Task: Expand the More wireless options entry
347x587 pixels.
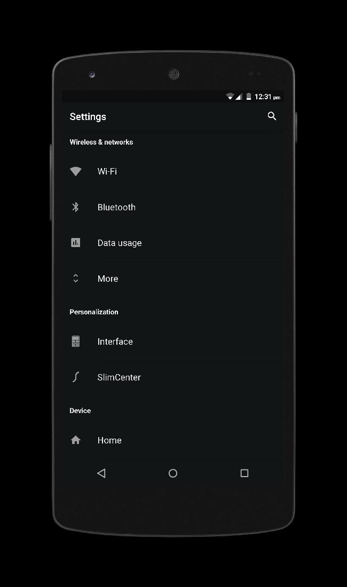Action: pyautogui.click(x=160, y=278)
